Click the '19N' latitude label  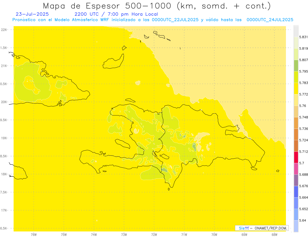(x=4, y=138)
